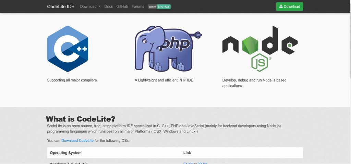Go to Docs page
This screenshot has width=351, height=164.
click(x=109, y=7)
